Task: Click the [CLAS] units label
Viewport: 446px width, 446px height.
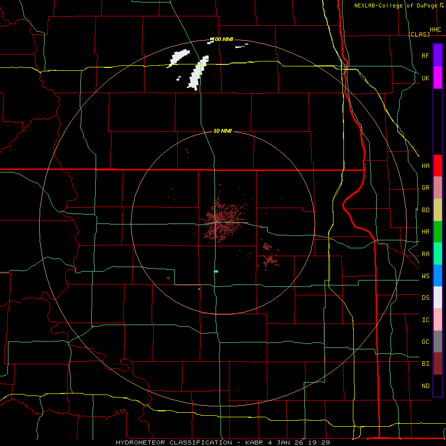Action: 419,34
